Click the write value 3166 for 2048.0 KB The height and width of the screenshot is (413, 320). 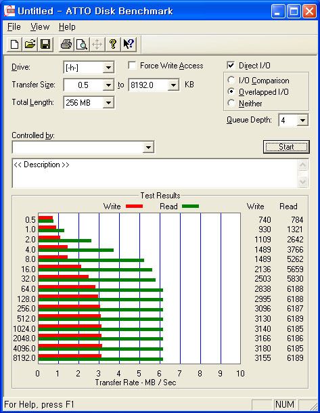pos(262,339)
